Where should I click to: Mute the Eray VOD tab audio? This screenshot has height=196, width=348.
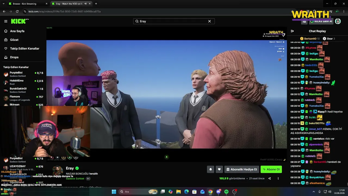pos(85,4)
